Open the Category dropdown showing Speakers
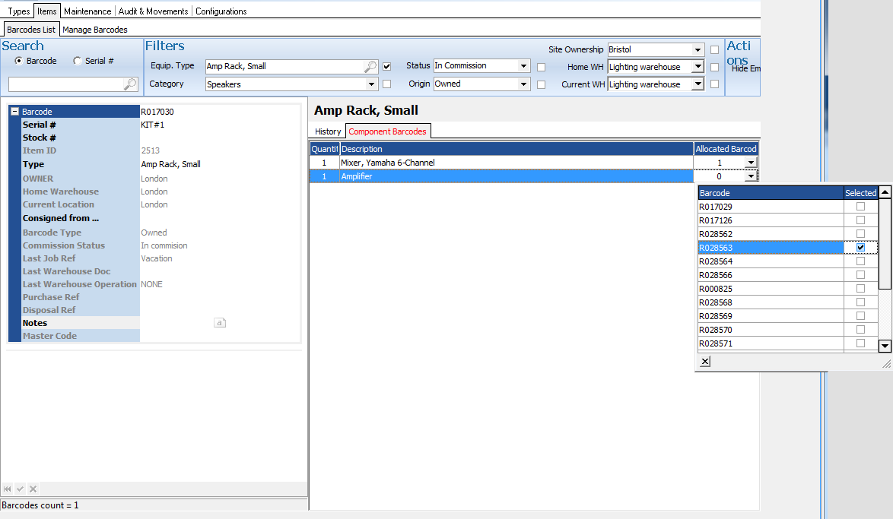The image size is (893, 519). [371, 84]
